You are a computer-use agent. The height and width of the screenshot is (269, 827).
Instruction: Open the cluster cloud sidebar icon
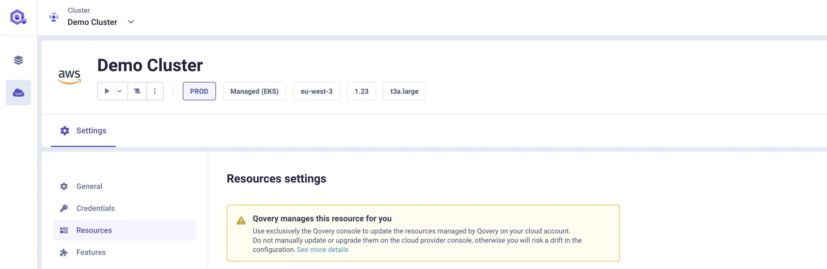pyautogui.click(x=19, y=93)
